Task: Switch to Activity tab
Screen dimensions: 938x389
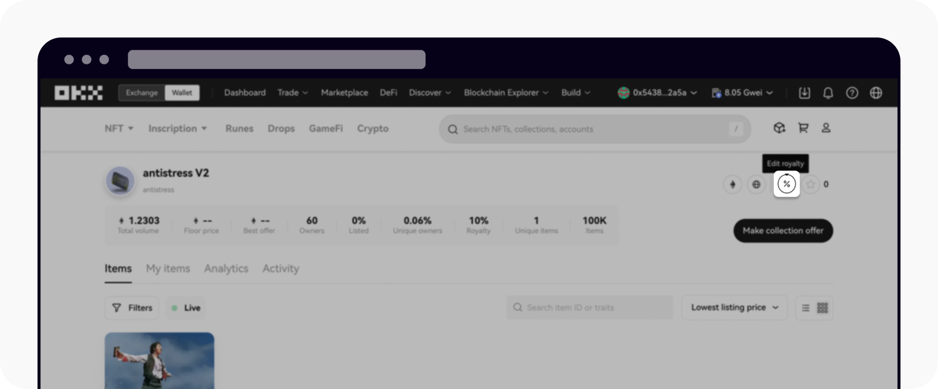Action: pos(281,269)
